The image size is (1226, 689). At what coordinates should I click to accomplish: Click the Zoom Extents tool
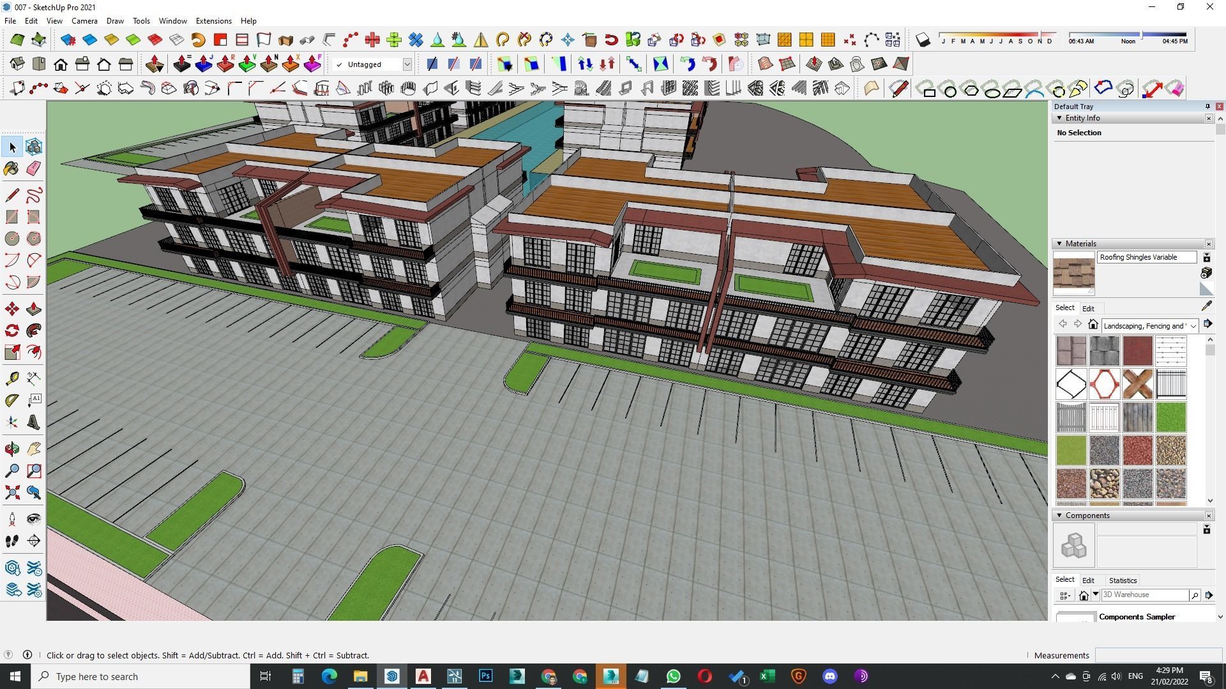[12, 493]
